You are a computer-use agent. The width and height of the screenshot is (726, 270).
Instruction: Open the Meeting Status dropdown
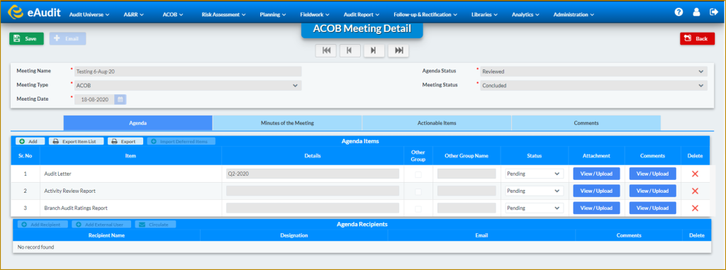(x=593, y=85)
